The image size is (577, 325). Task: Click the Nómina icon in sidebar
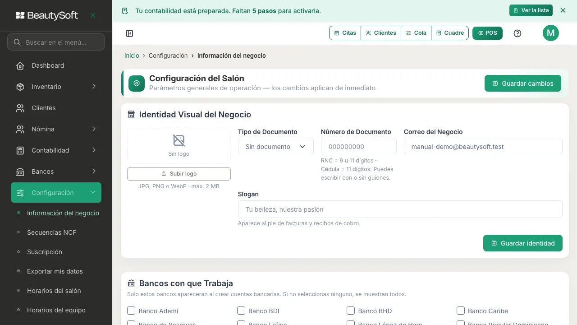20,130
